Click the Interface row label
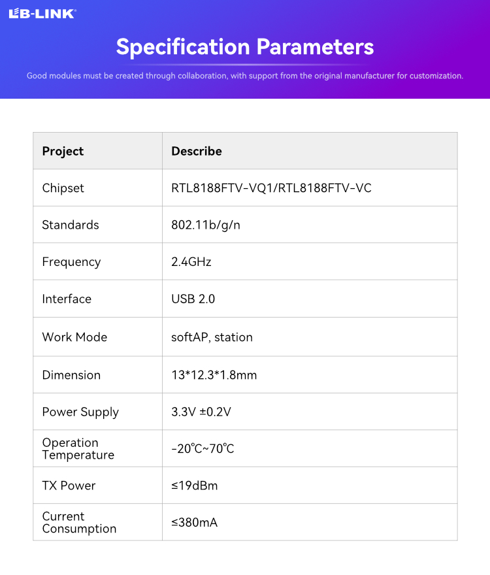The height and width of the screenshot is (575, 490). click(67, 299)
